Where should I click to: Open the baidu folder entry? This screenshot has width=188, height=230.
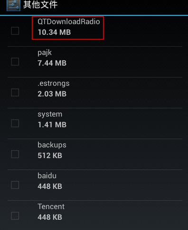coord(95,185)
